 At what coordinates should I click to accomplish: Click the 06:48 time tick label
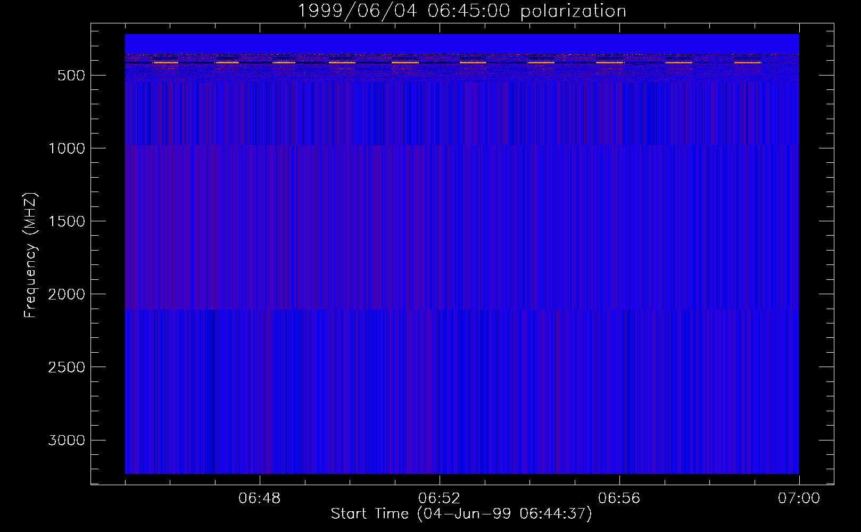point(260,498)
